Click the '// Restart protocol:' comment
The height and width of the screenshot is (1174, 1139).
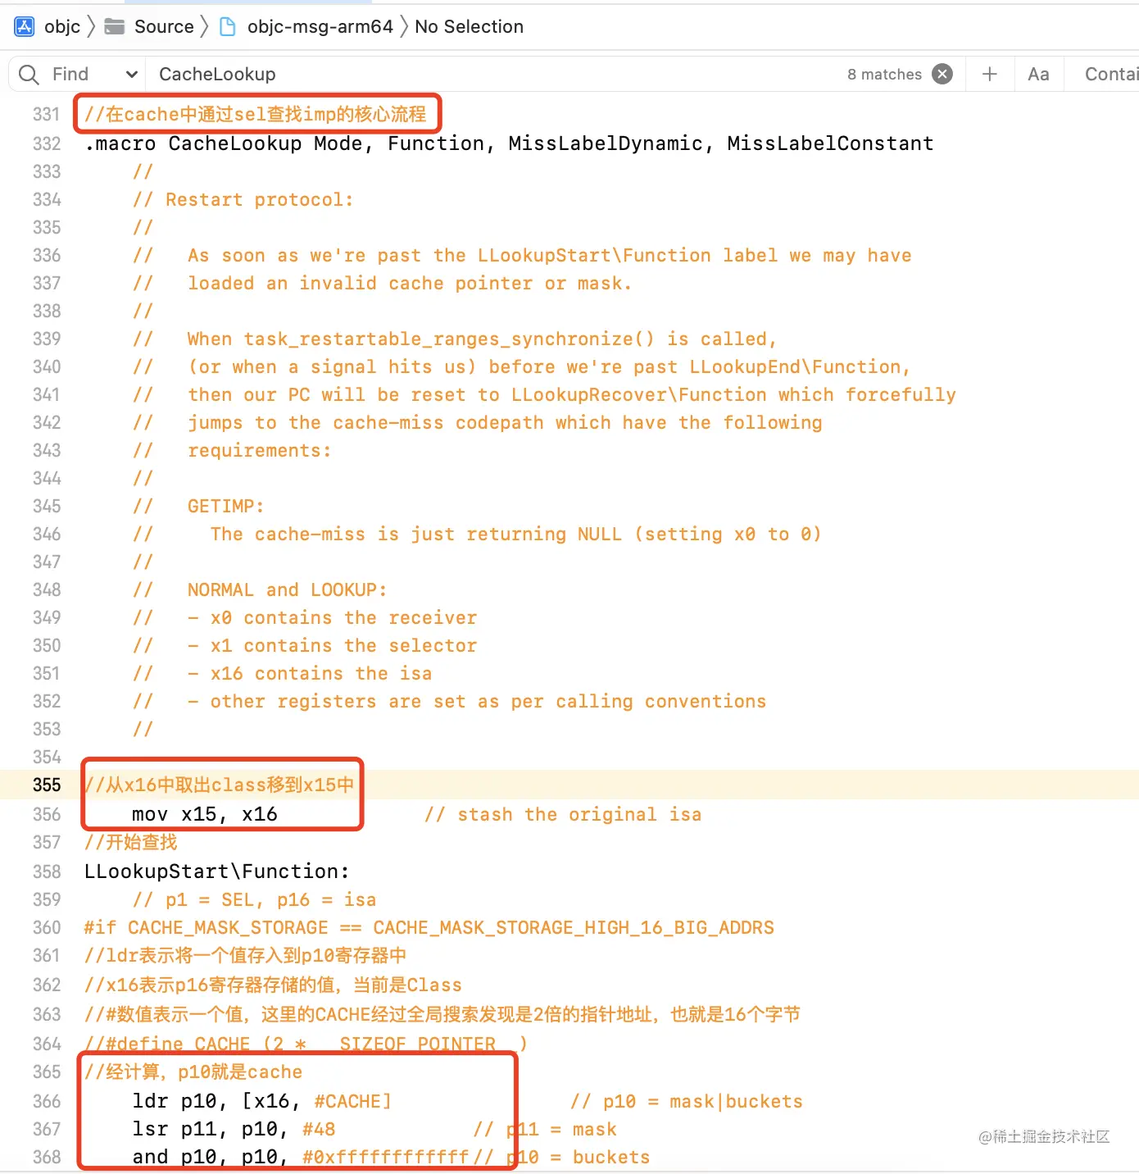pyautogui.click(x=243, y=199)
